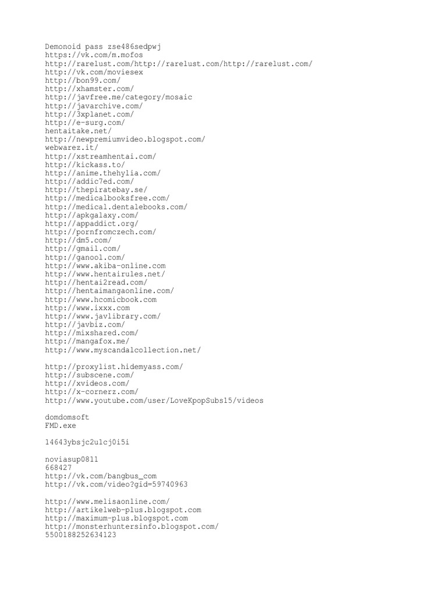Viewport: 447px width, 597px height.
Task: Click the medicalbooksfree.com URL
Action: point(107,198)
